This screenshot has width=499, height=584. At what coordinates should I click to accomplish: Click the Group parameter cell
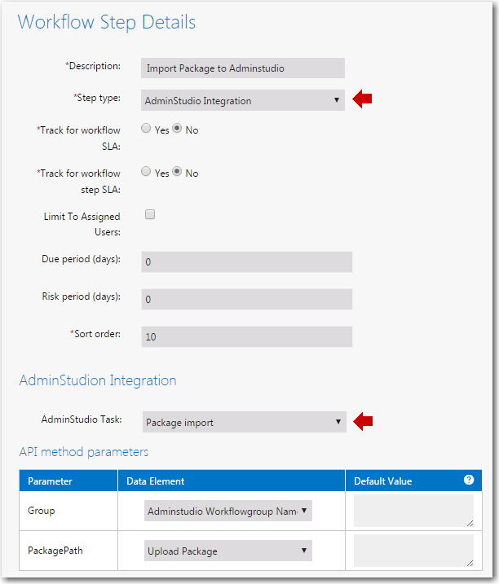click(68, 511)
